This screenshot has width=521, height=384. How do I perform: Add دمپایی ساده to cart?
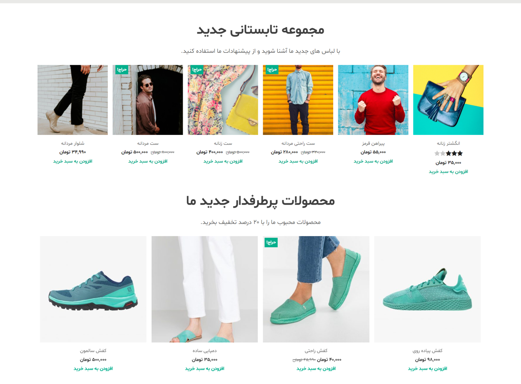tap(205, 368)
